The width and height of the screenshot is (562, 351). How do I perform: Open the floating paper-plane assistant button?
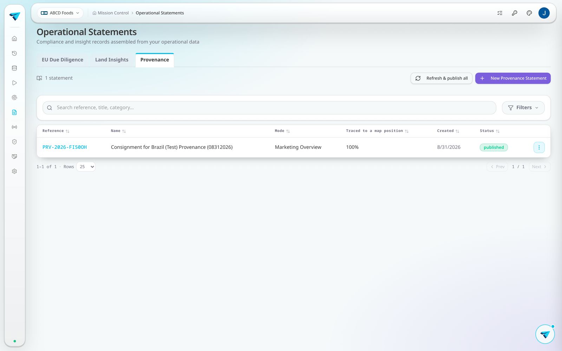point(545,334)
